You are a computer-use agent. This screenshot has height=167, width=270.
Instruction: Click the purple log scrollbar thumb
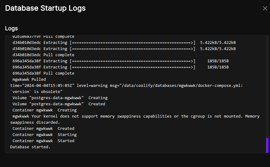click(x=267, y=145)
